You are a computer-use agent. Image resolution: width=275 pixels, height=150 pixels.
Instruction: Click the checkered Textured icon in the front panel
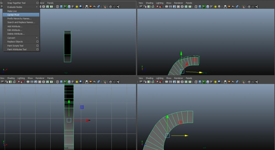(73, 82)
